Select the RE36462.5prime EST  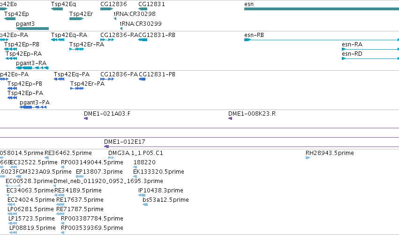pos(46,158)
